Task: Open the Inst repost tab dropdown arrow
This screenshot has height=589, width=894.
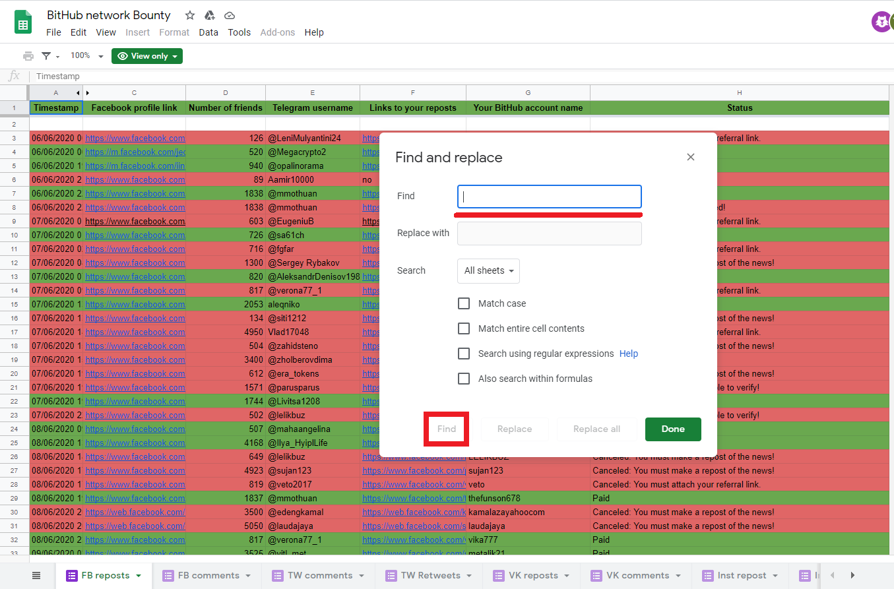Action: click(x=777, y=576)
